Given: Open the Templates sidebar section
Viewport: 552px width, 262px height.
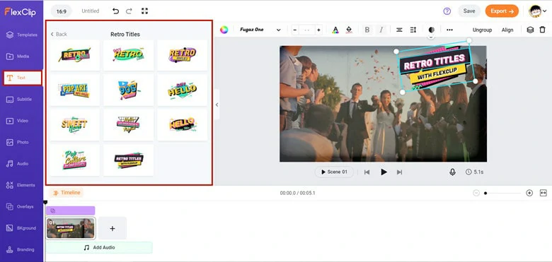Looking at the screenshot, I should coord(21,35).
